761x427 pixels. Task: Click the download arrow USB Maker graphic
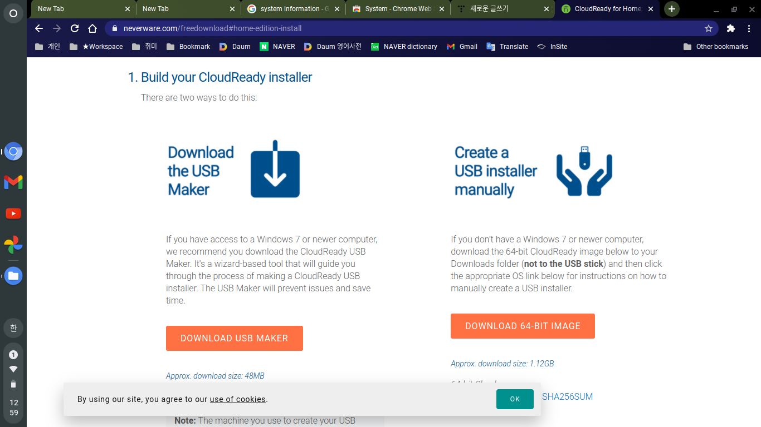pos(275,169)
